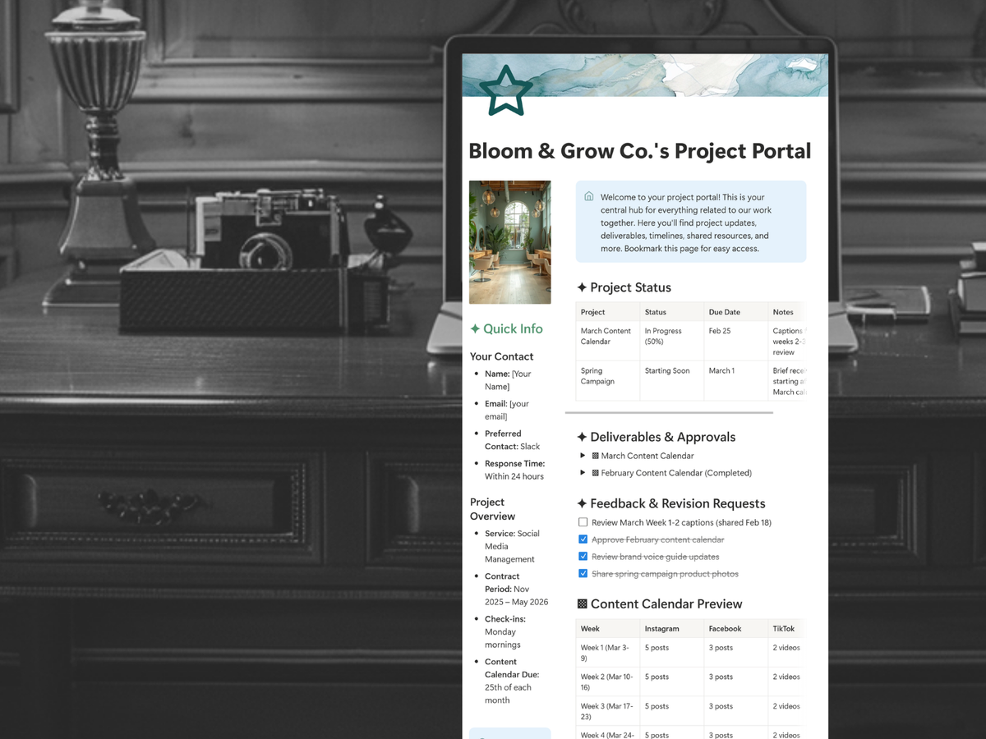
Task: Click the Project Overview subheading
Action: [493, 509]
